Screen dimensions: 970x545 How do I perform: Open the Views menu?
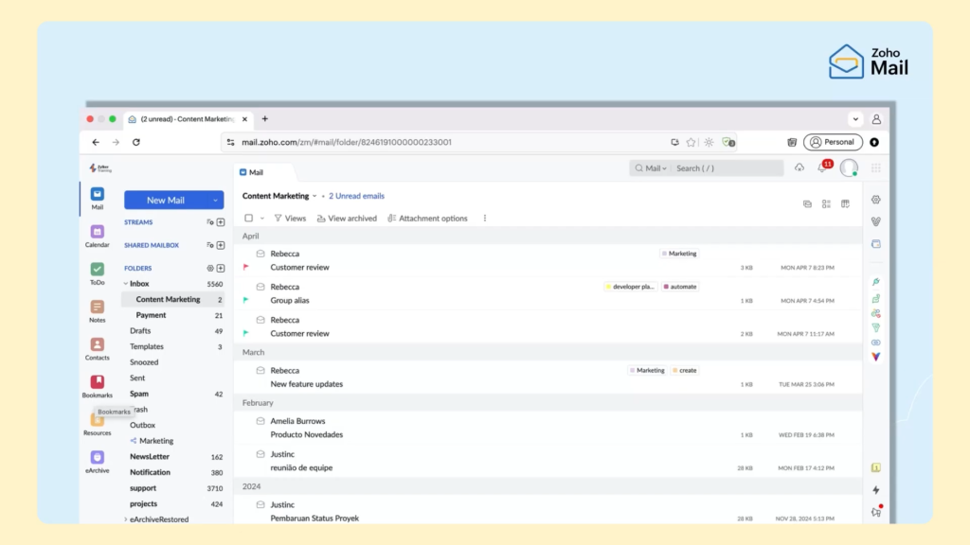290,219
